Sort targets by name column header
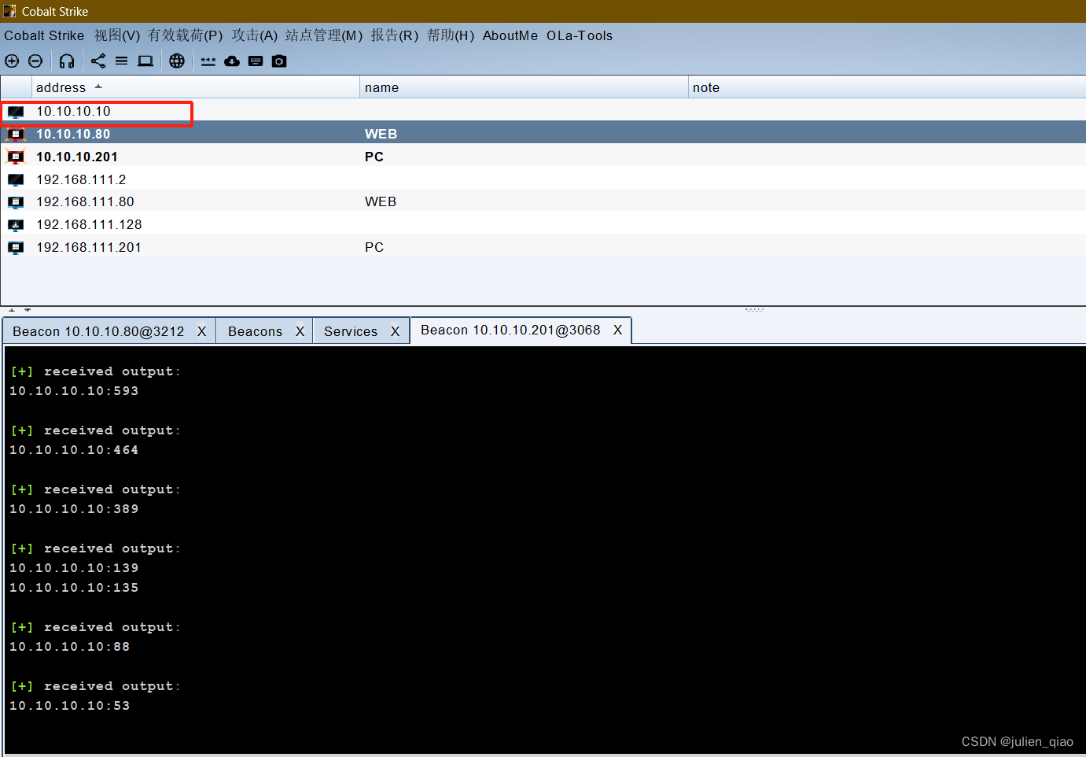Viewport: 1086px width, 757px height. (524, 87)
